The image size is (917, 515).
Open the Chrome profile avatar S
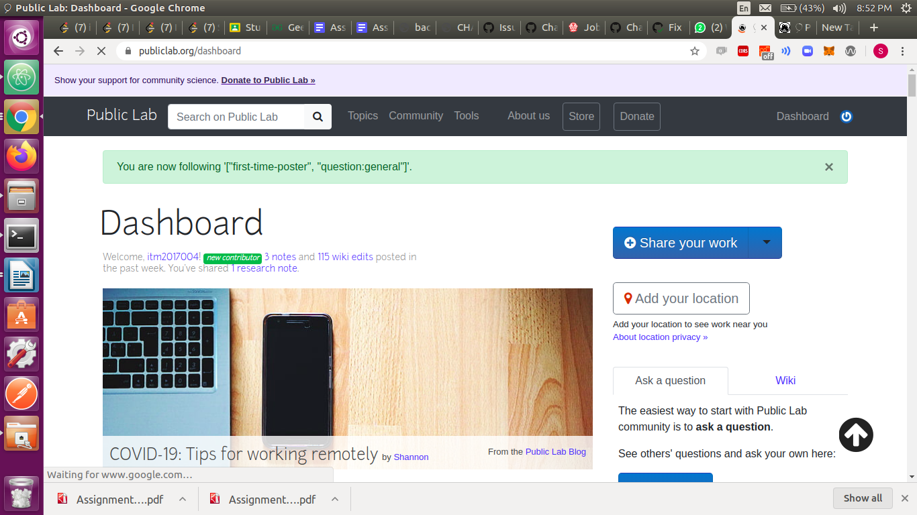pos(881,51)
